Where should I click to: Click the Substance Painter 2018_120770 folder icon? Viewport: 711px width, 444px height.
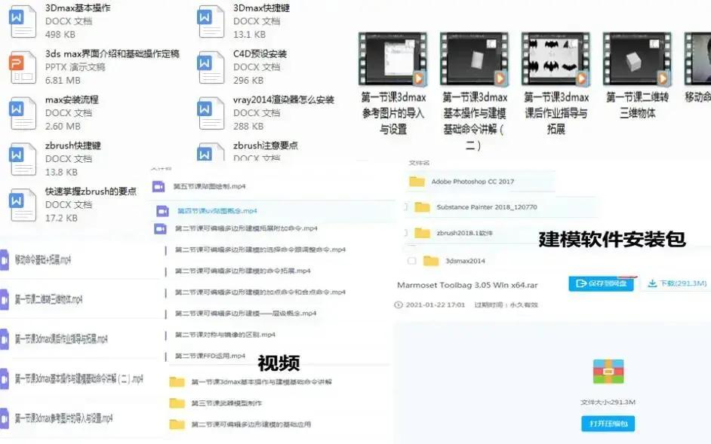point(421,207)
